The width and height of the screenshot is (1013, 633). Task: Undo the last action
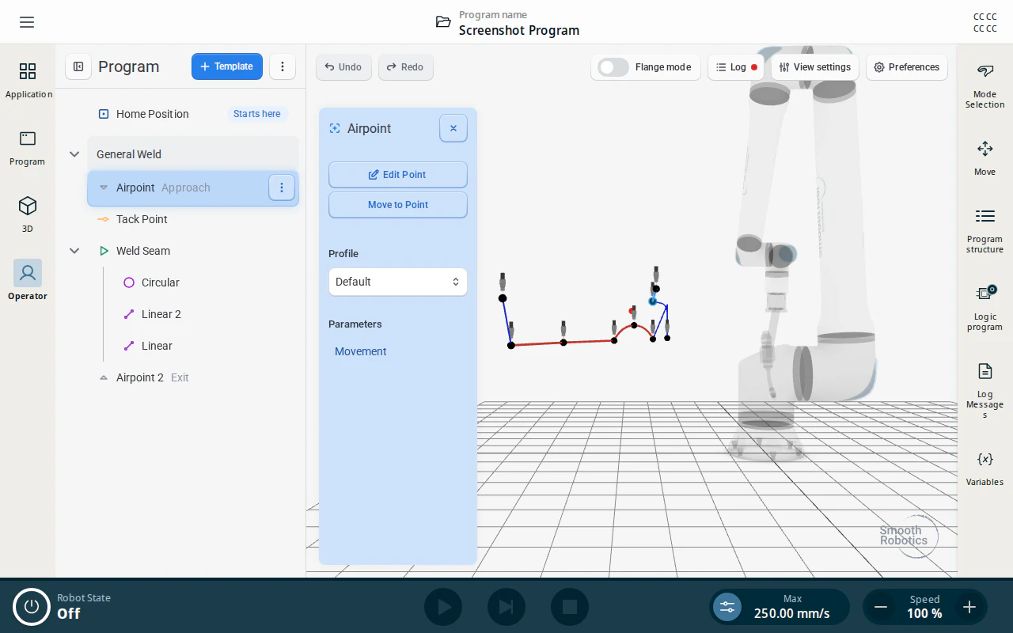[x=343, y=67]
